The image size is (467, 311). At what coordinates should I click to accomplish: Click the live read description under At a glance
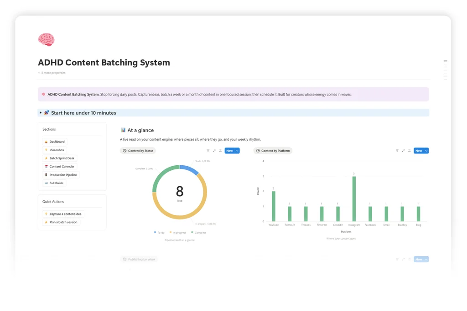tap(190, 139)
